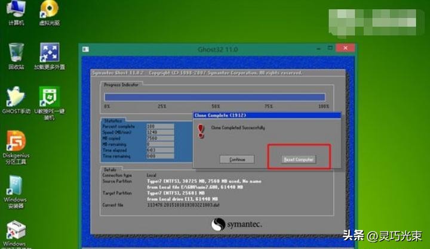
Task: Open the Windows toolbox icon at bottom
Action: [16, 234]
